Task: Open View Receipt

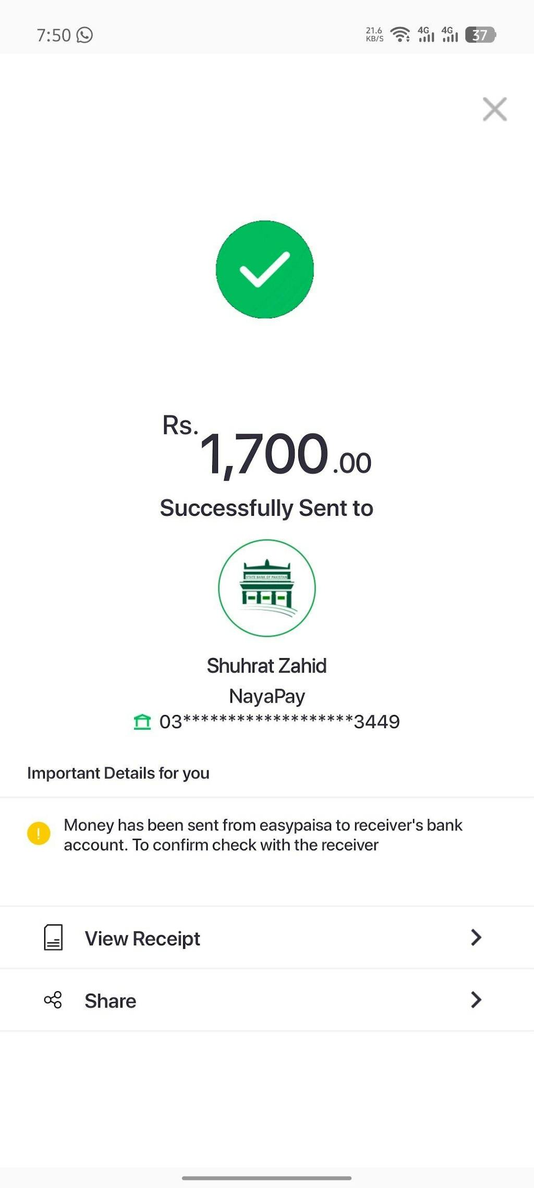Action: pyautogui.click(x=142, y=938)
